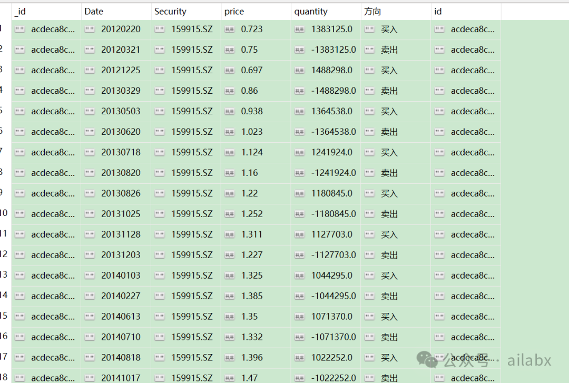569x383 pixels.
Task: Click date cell 20130718
Action: click(121, 152)
